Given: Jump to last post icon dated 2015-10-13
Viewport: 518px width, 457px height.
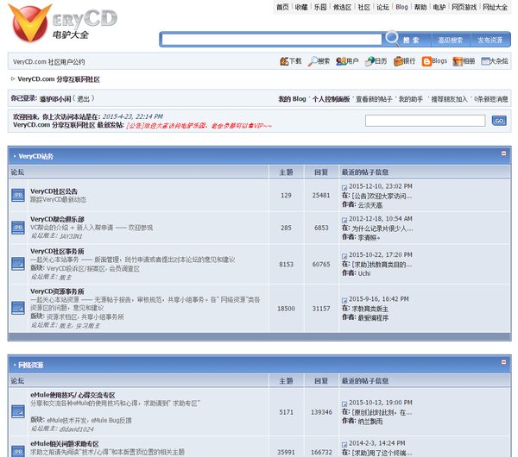Looking at the screenshot, I should (344, 404).
